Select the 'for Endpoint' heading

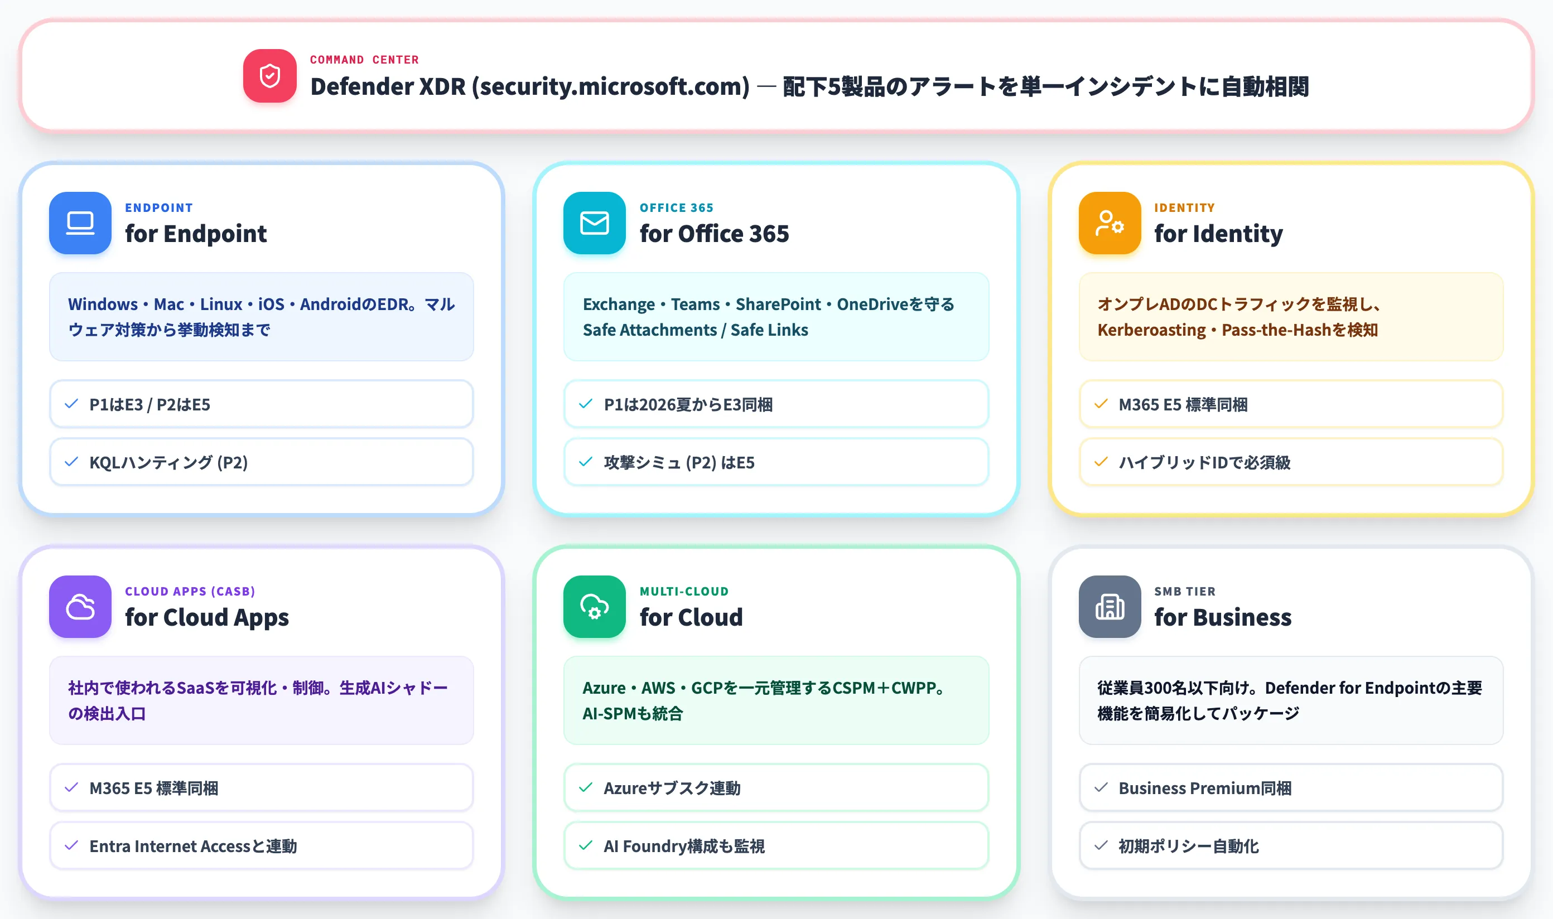tap(196, 234)
